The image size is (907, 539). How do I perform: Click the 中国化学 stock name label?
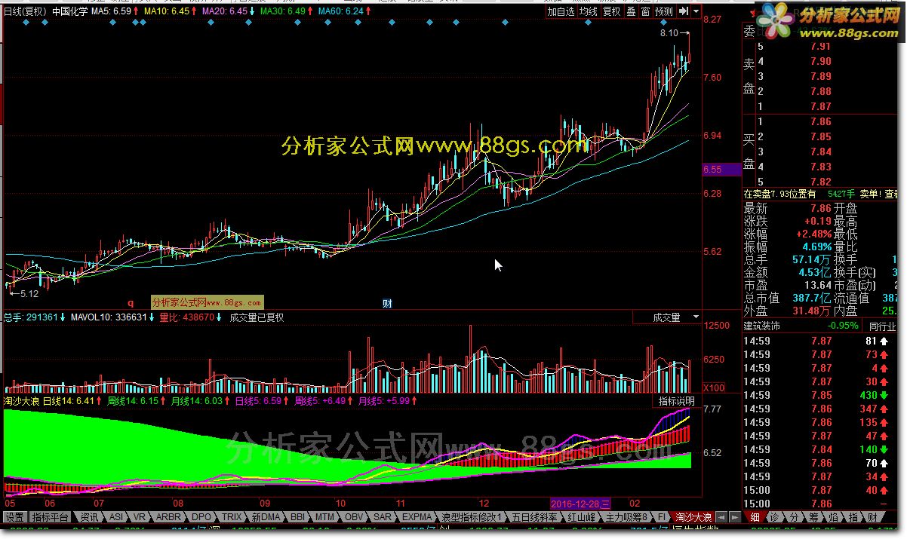(x=71, y=11)
